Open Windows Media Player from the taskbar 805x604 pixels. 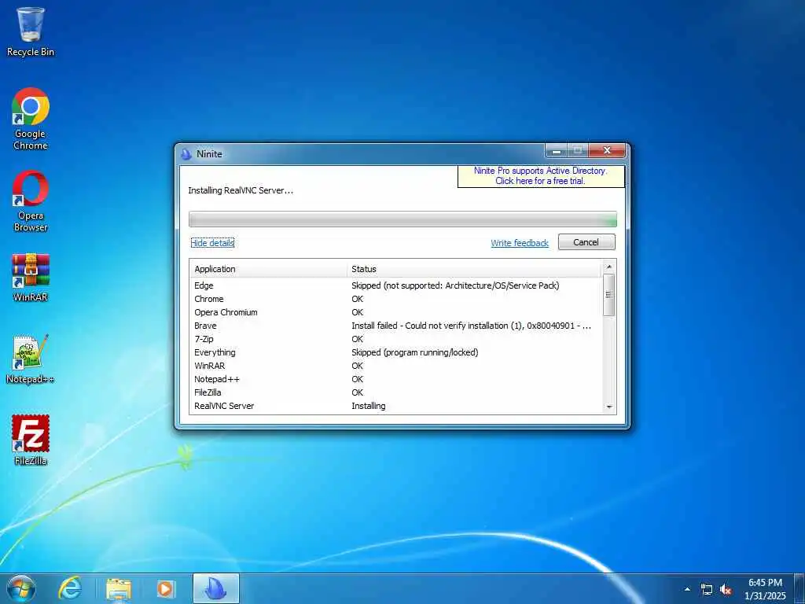pos(165,588)
